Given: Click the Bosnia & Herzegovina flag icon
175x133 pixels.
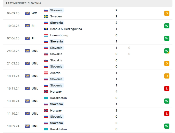Looking at the screenshot, I should coord(46,29).
